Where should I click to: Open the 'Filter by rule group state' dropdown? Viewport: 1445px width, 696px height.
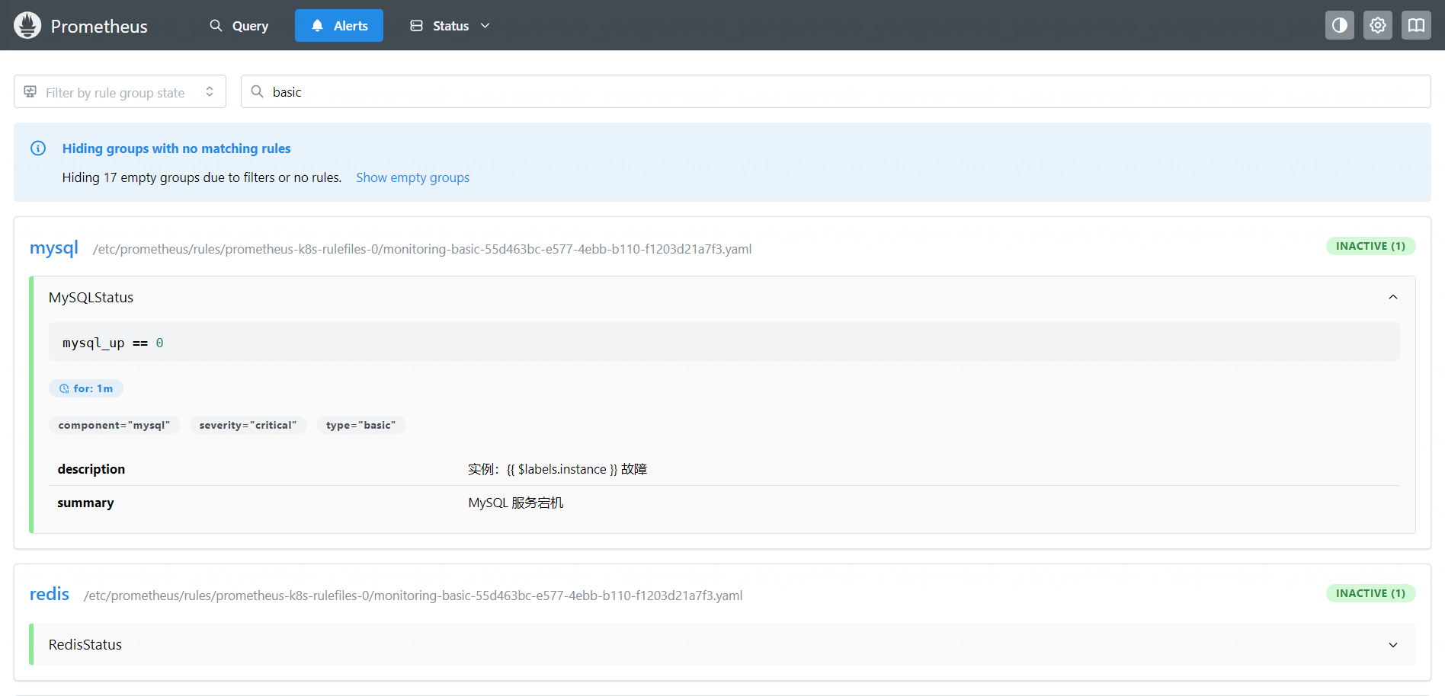(x=120, y=92)
